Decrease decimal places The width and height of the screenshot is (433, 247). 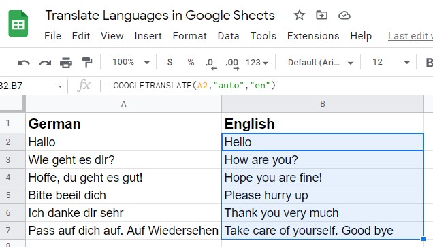[211, 63]
